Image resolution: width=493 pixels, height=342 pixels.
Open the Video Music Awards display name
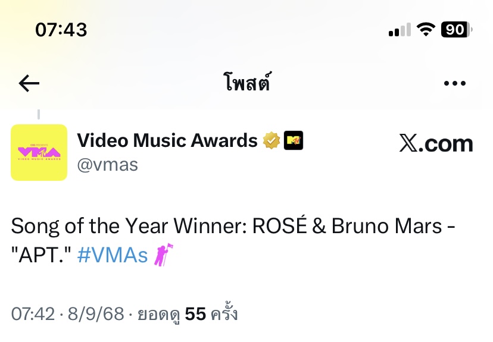[167, 140]
